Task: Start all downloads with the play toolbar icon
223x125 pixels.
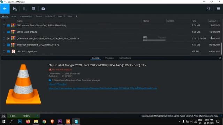Action: tap(15, 9)
